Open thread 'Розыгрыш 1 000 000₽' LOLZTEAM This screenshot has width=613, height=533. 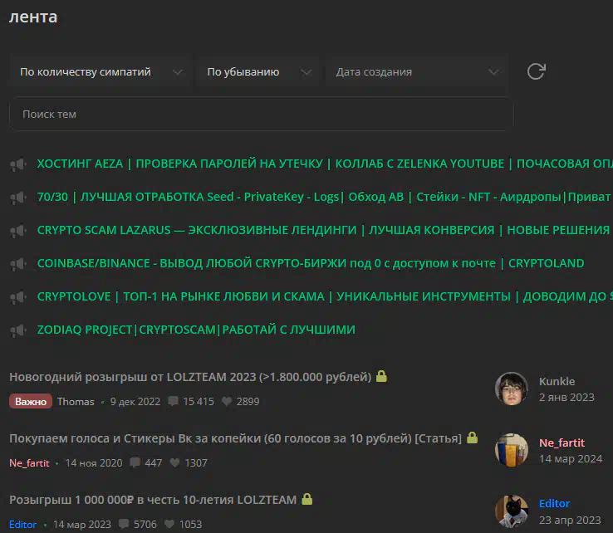click(x=153, y=500)
